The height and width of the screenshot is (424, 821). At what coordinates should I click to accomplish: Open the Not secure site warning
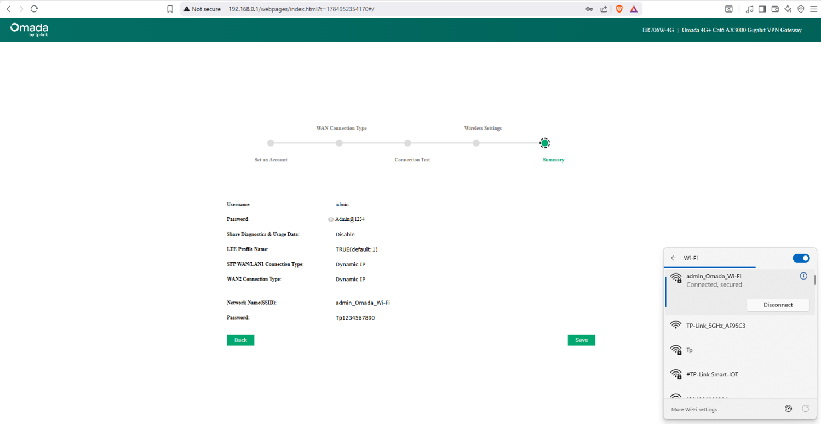pyautogui.click(x=202, y=9)
